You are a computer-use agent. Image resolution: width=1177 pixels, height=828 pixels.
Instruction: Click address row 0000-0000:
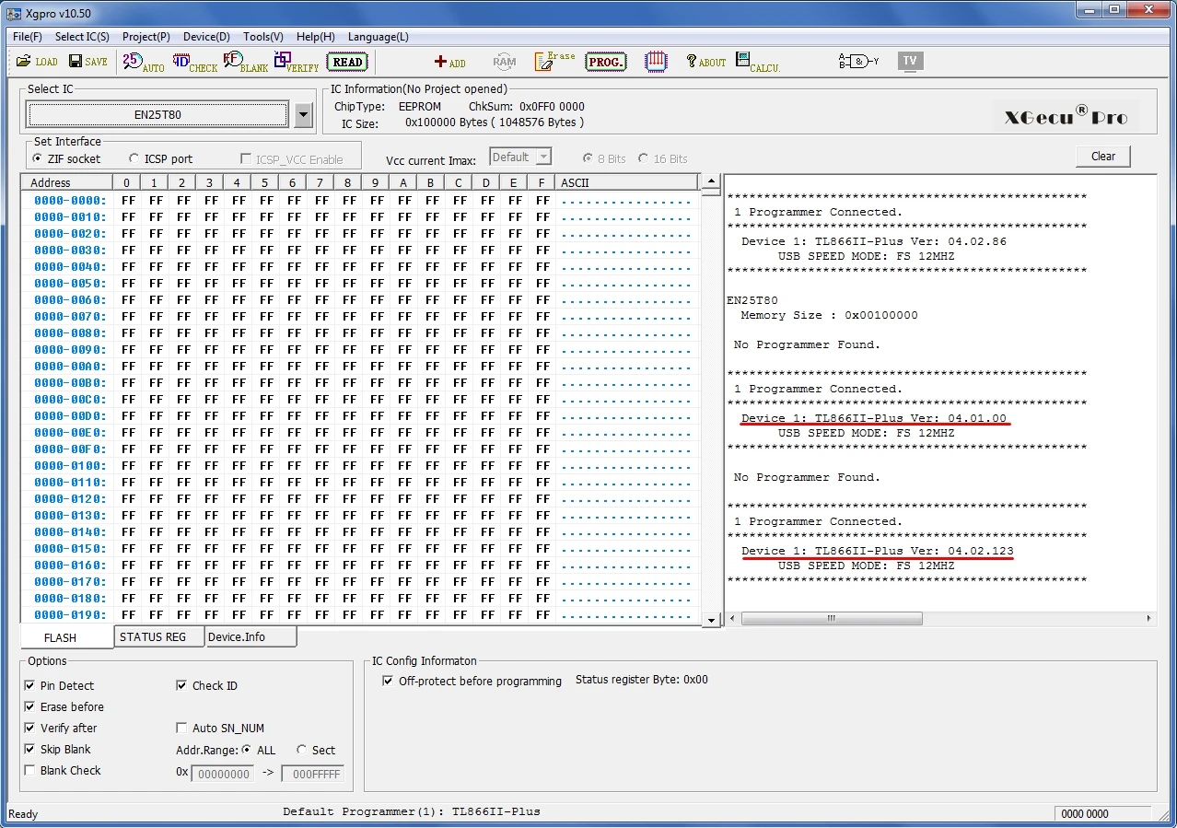click(x=70, y=200)
